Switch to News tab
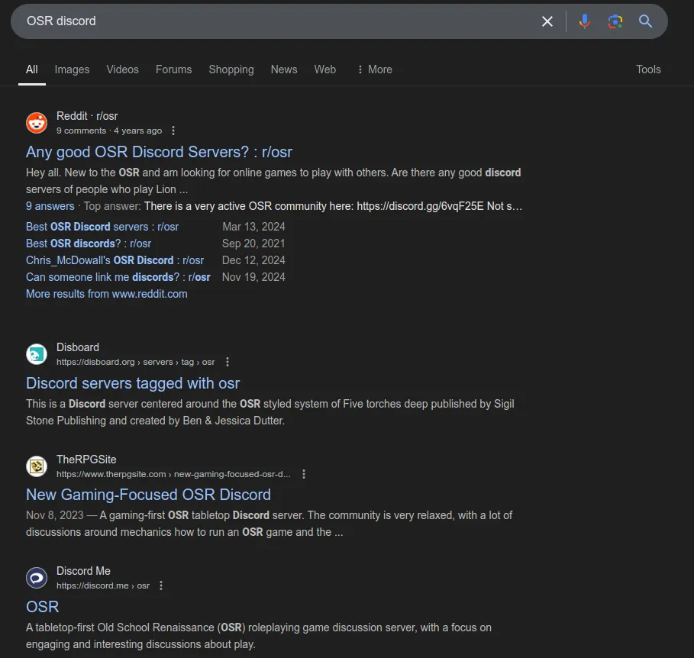The image size is (694, 658). [284, 69]
